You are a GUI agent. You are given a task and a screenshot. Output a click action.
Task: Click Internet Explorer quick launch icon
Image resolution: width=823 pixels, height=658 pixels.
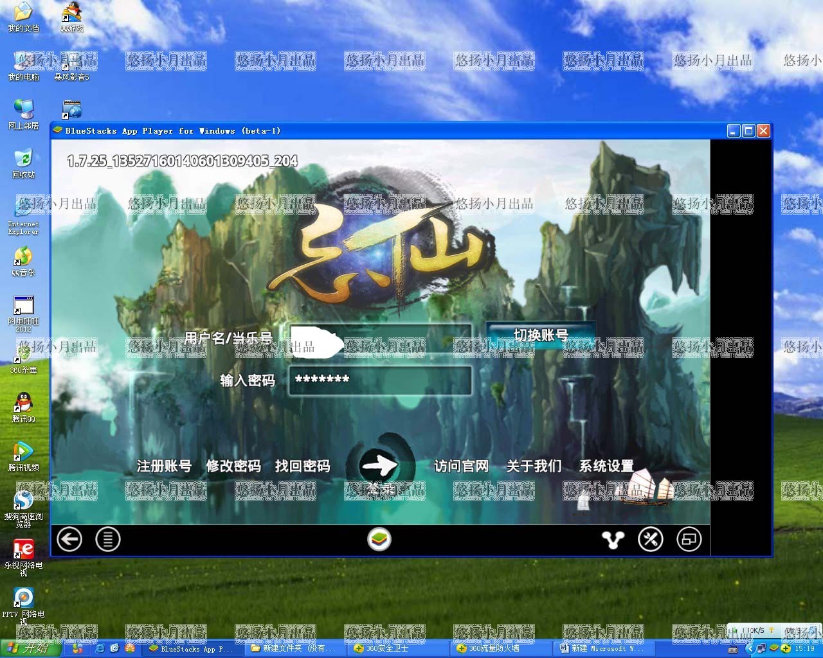(100, 648)
